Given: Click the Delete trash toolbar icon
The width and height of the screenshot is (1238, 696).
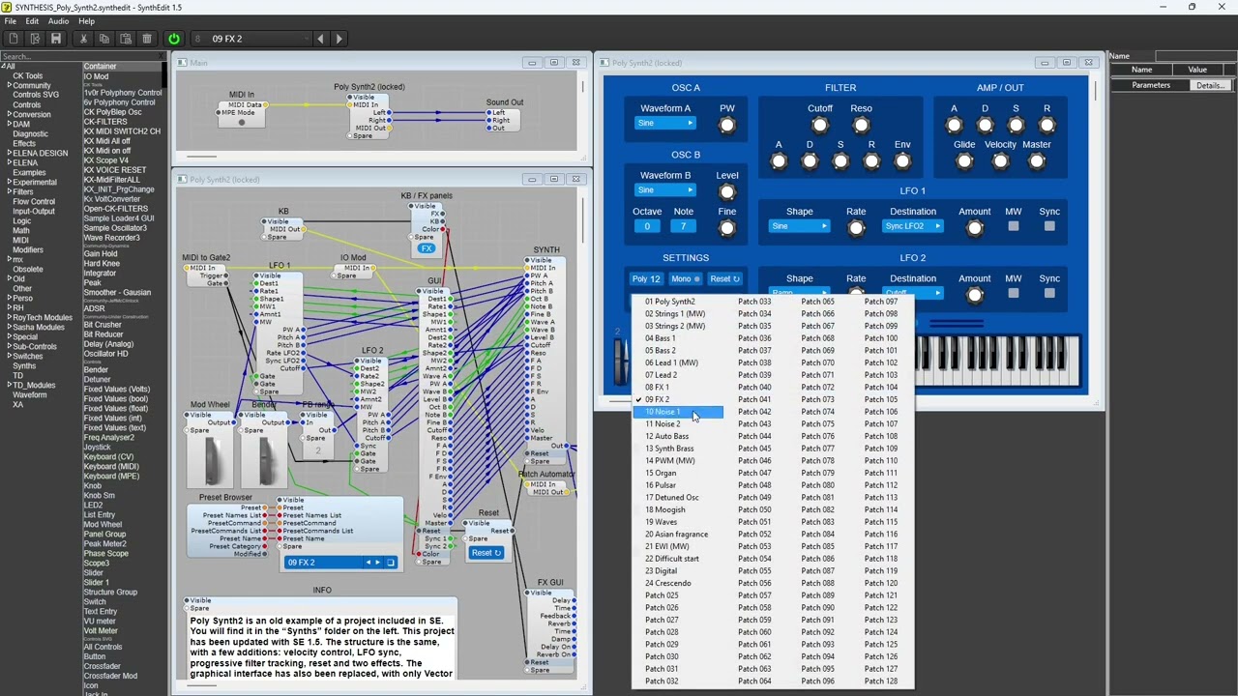Looking at the screenshot, I should click(x=147, y=39).
